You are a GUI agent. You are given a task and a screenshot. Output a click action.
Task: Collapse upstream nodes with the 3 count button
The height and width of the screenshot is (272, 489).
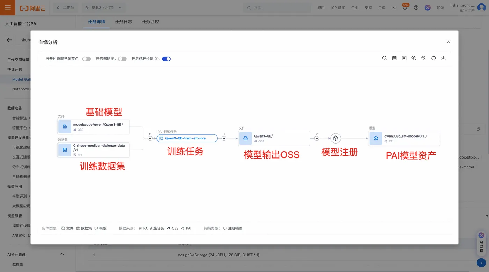pyautogui.click(x=150, y=138)
